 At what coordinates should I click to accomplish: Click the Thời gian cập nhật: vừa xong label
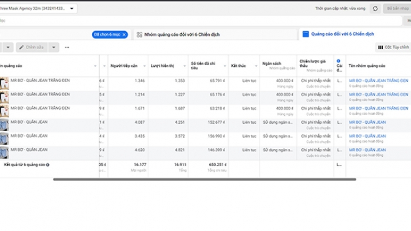340,9
